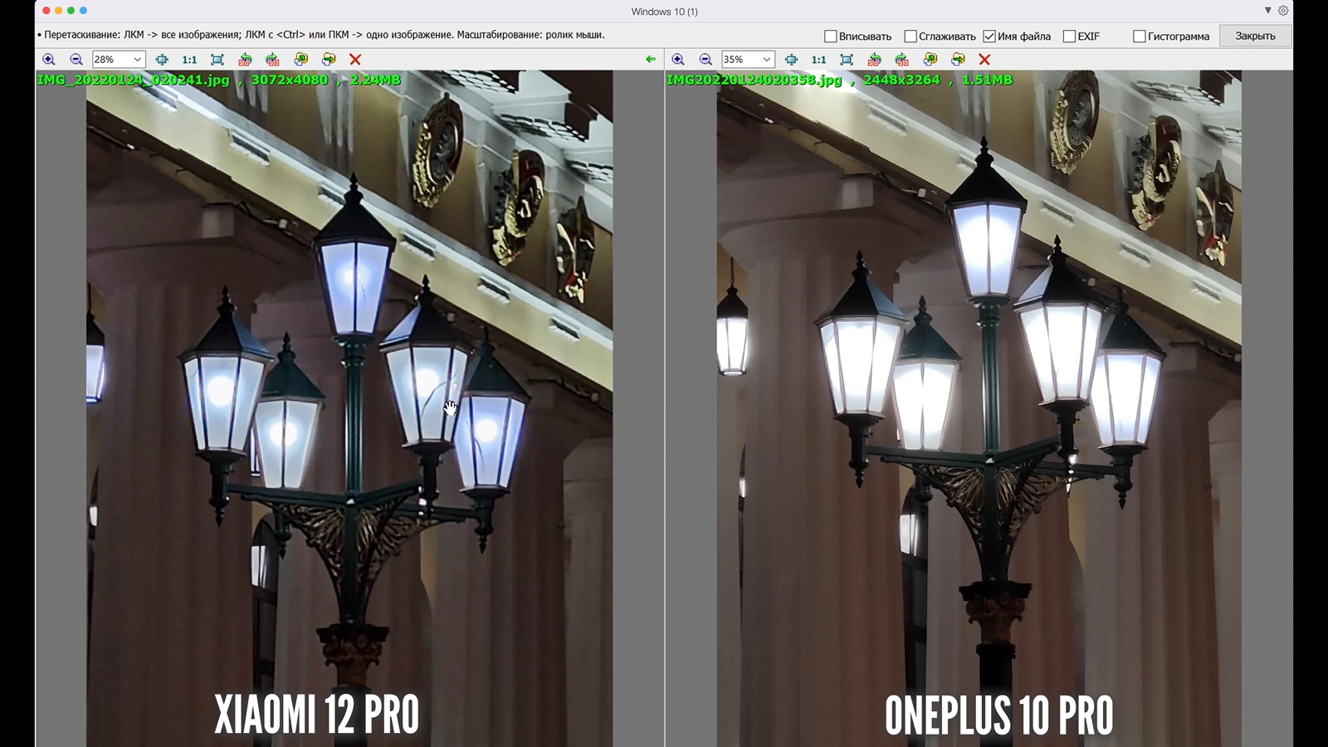Open the 35% zoom dropdown
Screen dimensions: 1328x747
pos(767,60)
